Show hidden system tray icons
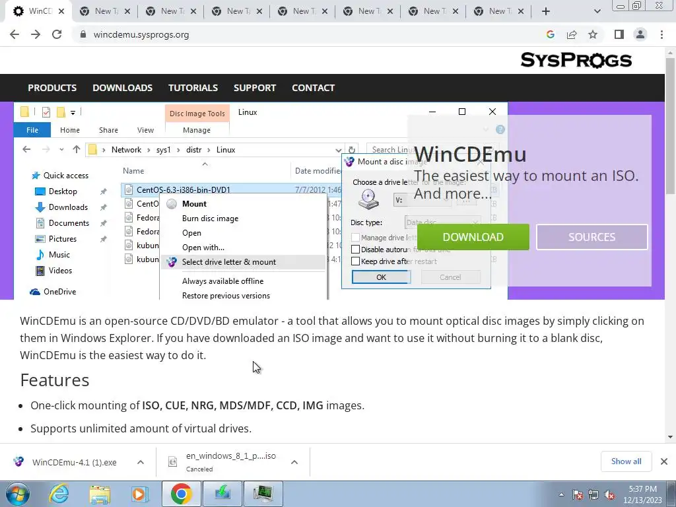 561,494
